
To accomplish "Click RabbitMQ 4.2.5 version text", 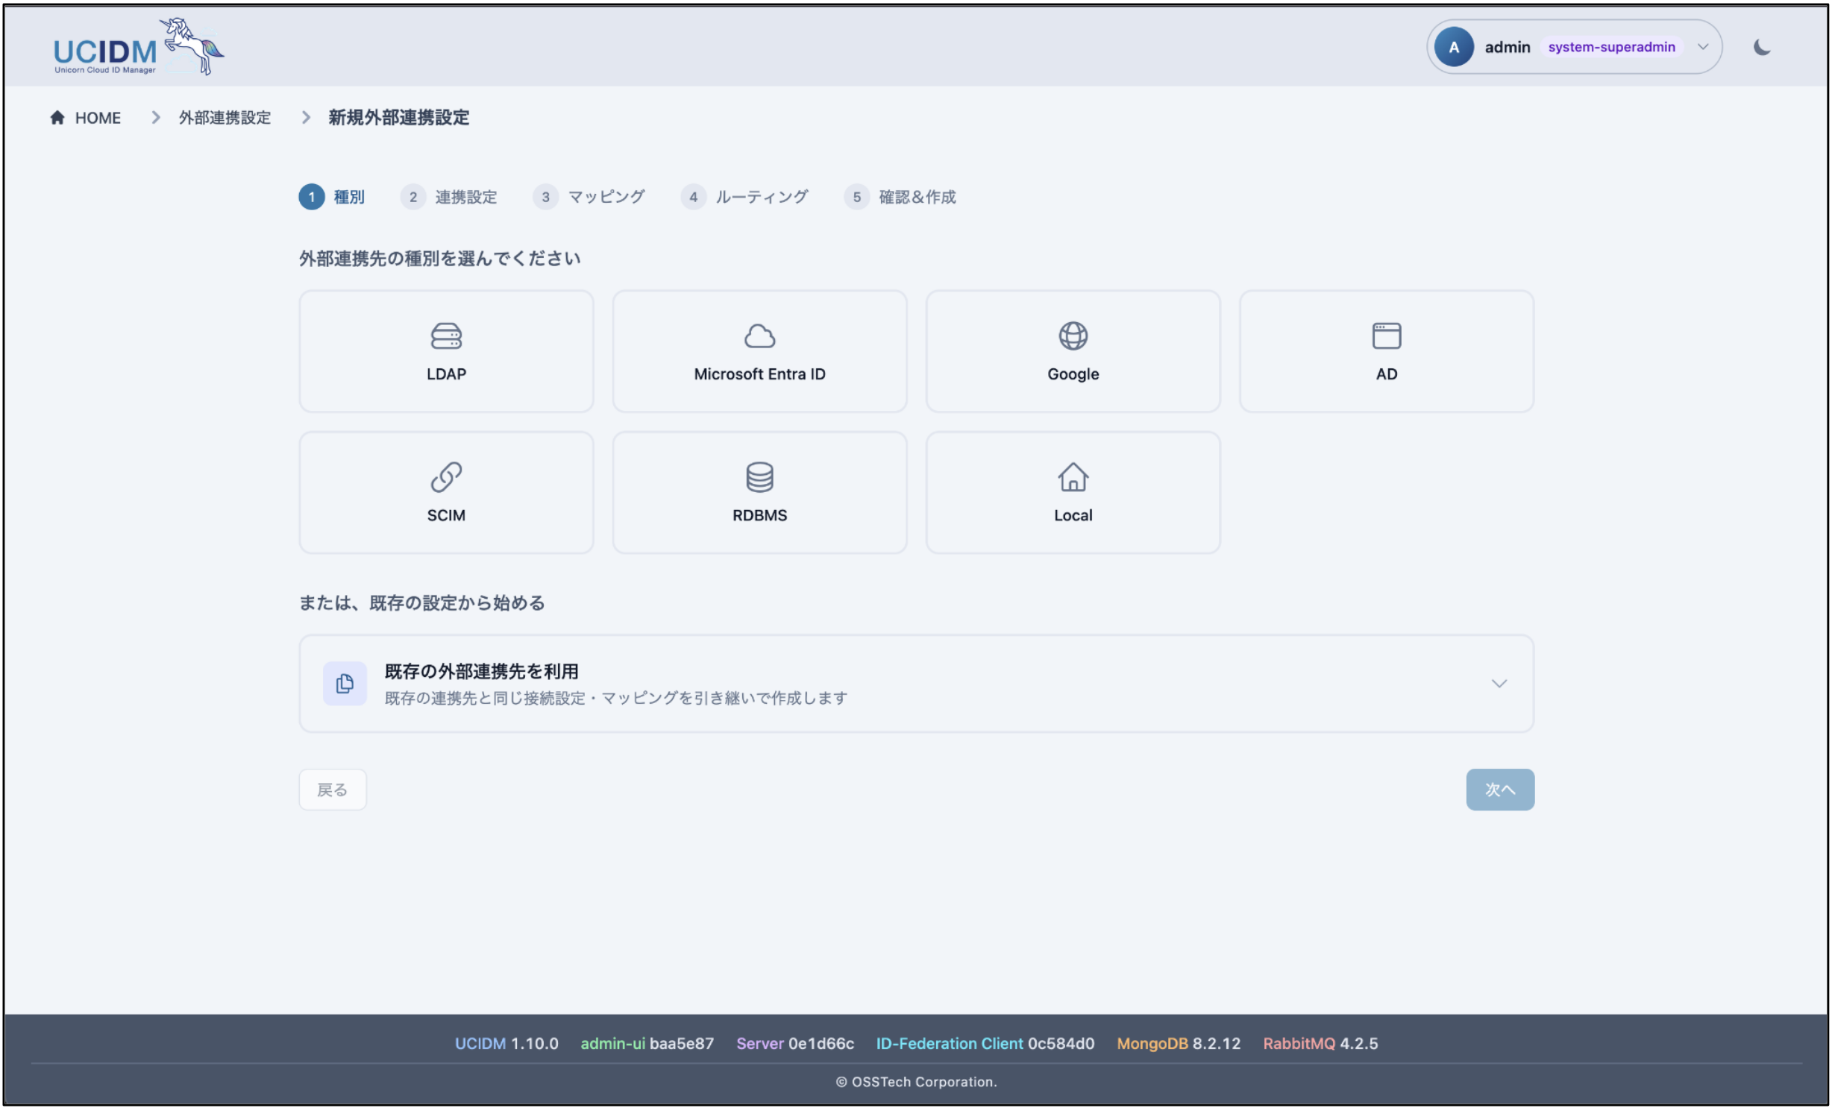I will click(x=1320, y=1044).
